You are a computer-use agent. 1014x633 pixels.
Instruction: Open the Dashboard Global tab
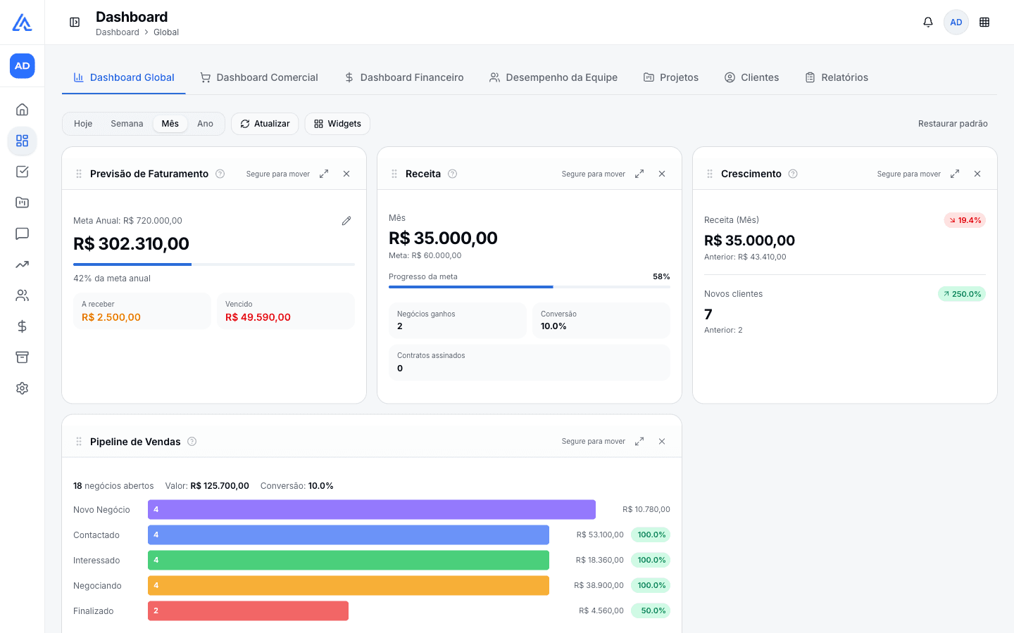[x=124, y=77]
